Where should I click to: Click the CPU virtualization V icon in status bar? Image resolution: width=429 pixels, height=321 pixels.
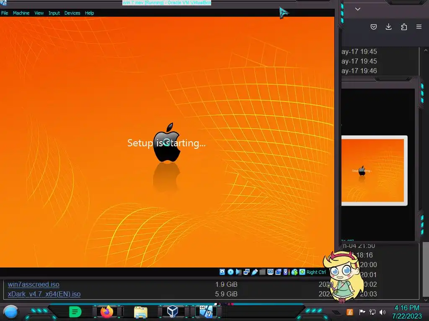286,272
